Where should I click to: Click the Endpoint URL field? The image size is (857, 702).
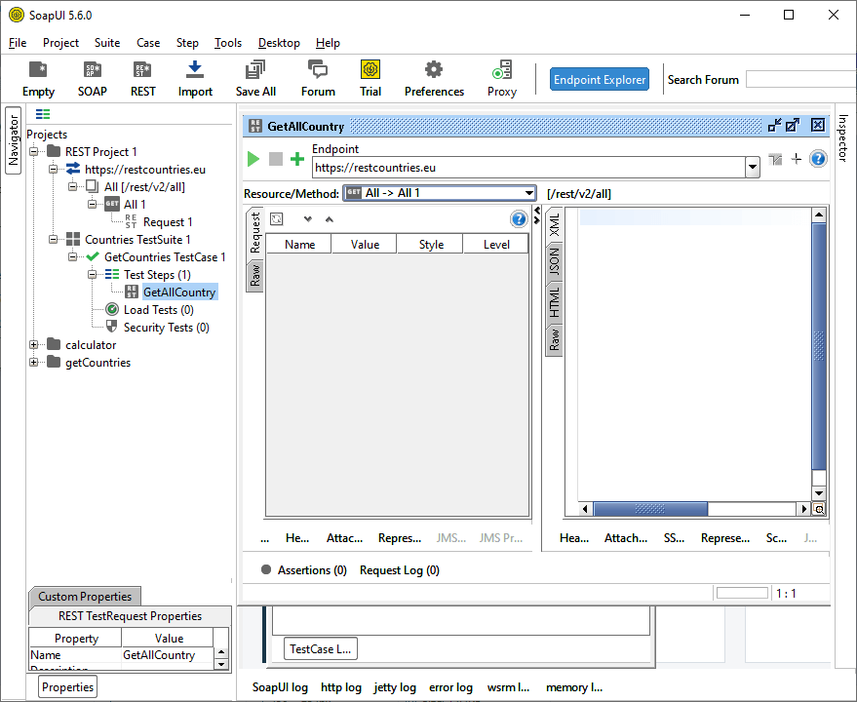528,168
